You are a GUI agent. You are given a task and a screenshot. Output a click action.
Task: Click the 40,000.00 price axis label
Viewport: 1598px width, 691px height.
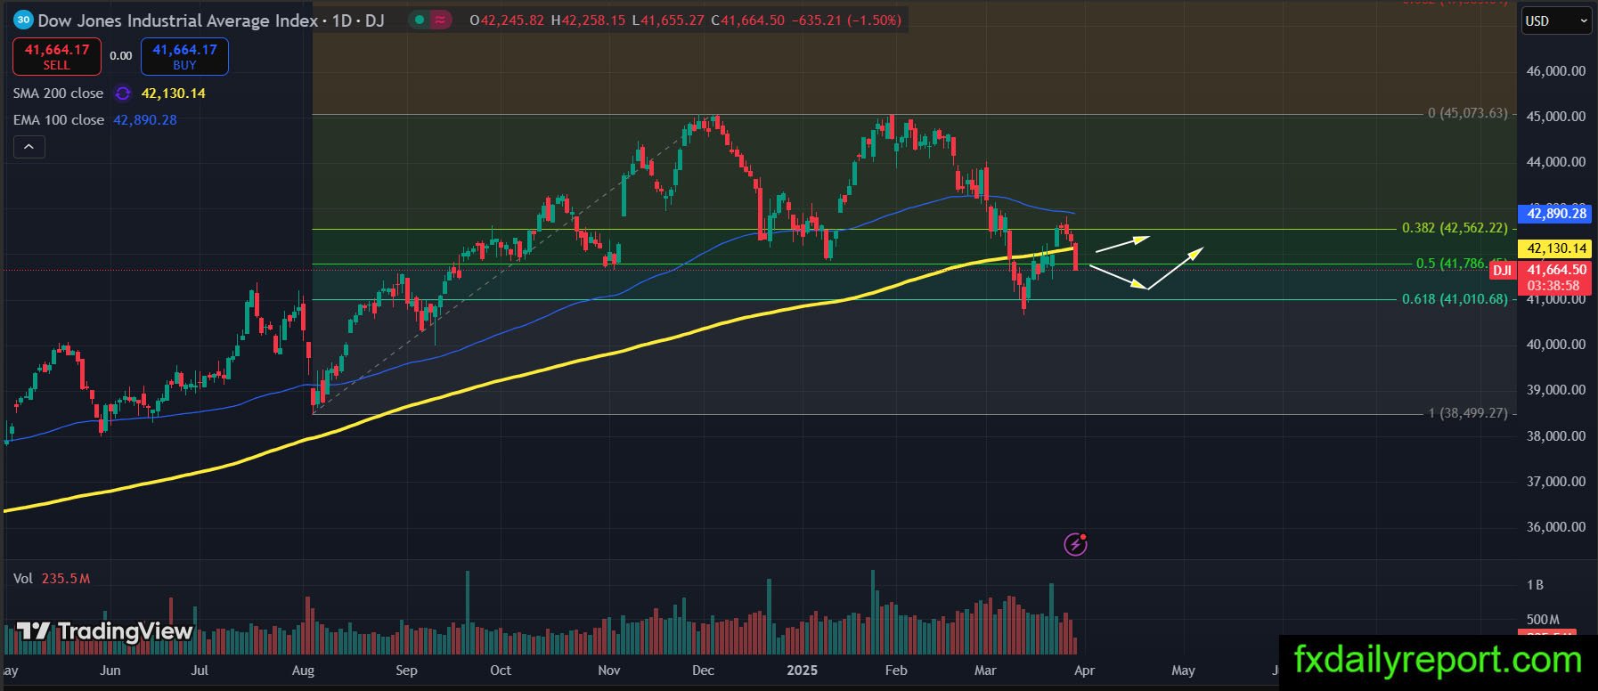pyautogui.click(x=1556, y=345)
